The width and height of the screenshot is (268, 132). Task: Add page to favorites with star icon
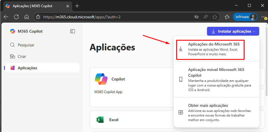[215, 17]
